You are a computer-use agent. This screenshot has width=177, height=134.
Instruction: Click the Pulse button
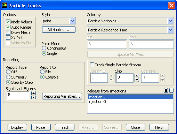41,127
